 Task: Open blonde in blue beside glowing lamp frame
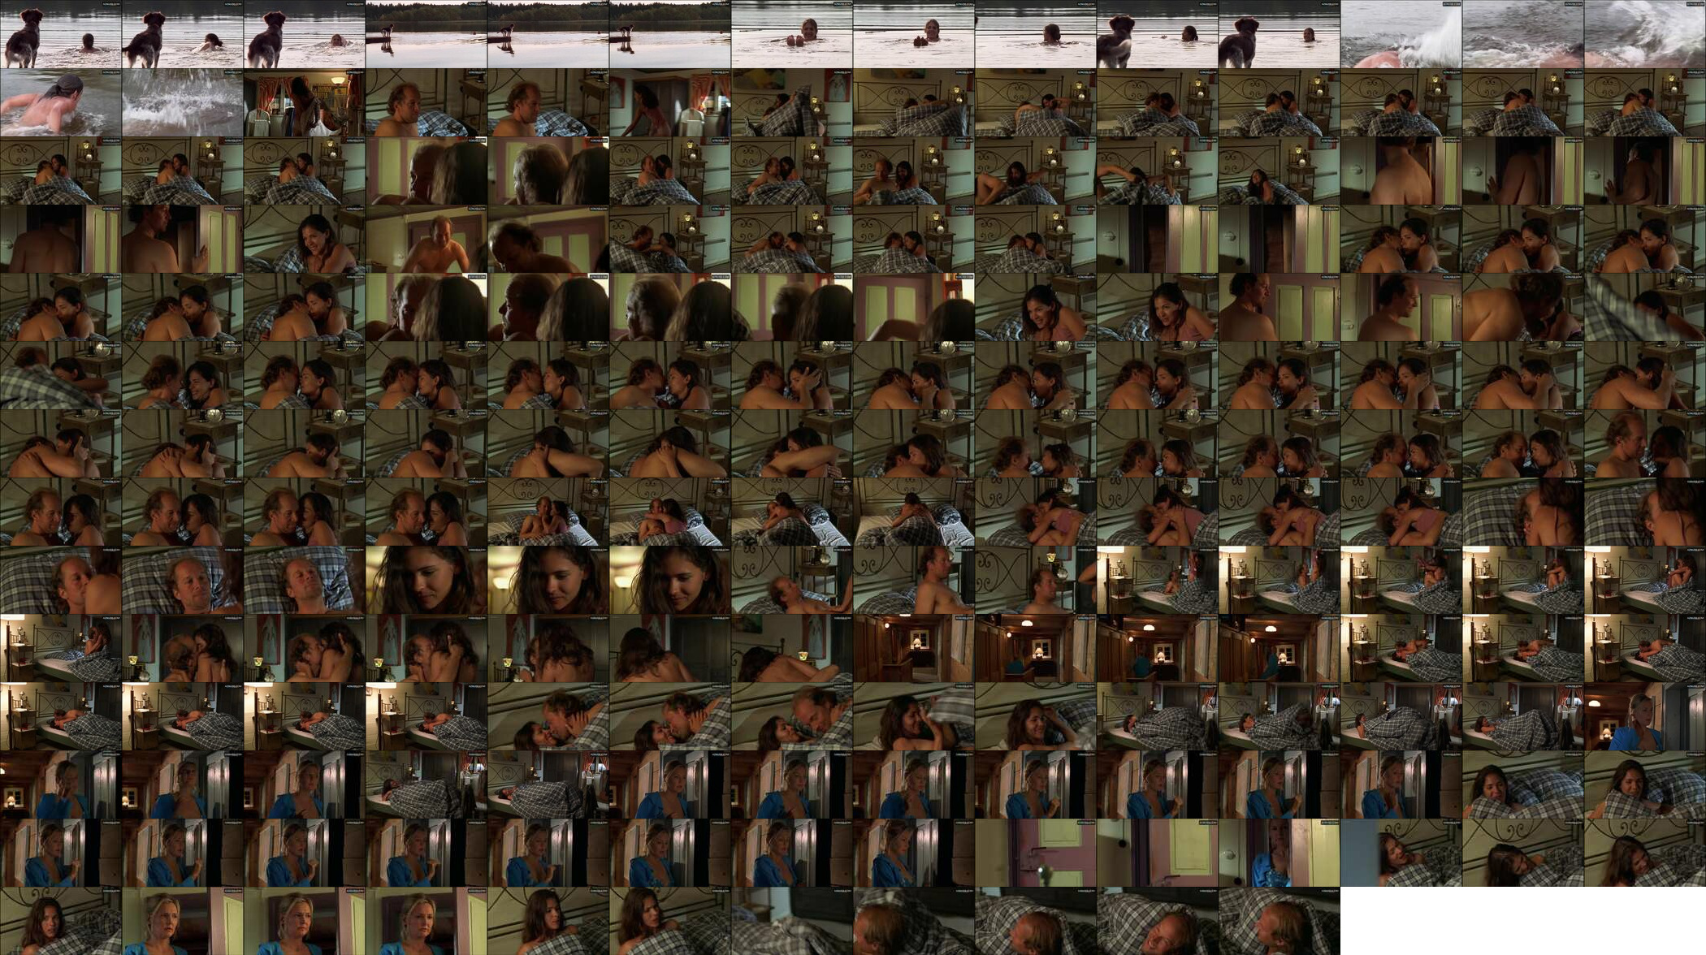pyautogui.click(x=1645, y=716)
